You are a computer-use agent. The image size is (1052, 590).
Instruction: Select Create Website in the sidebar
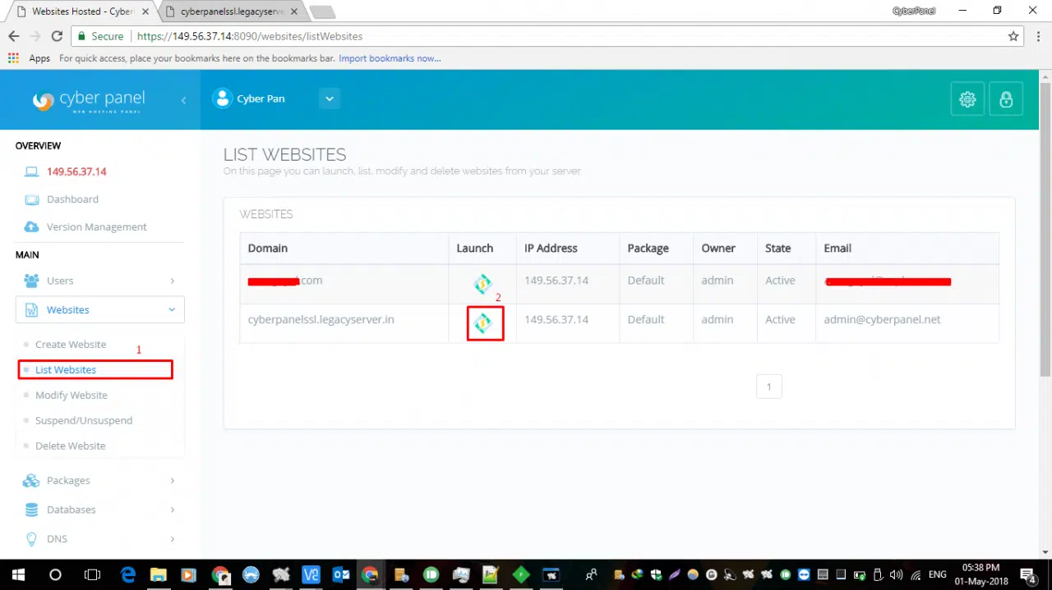point(71,345)
